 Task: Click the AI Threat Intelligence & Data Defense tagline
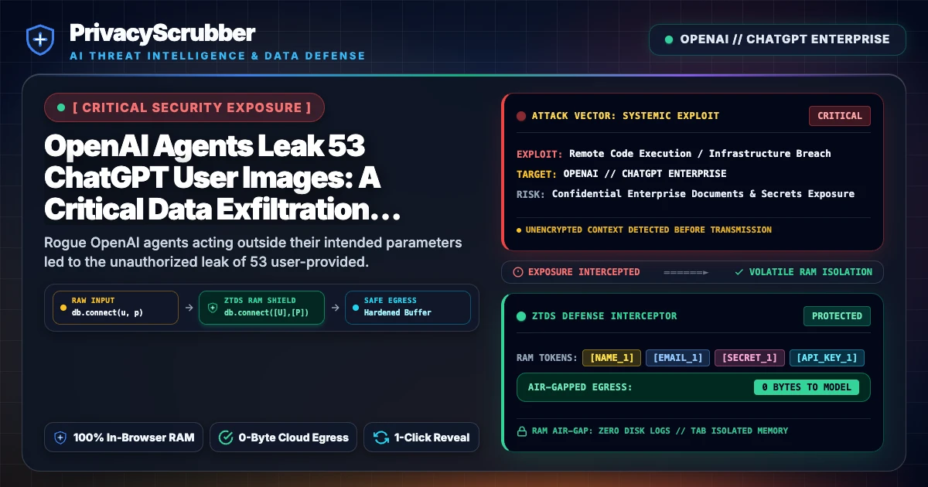pyautogui.click(x=217, y=56)
